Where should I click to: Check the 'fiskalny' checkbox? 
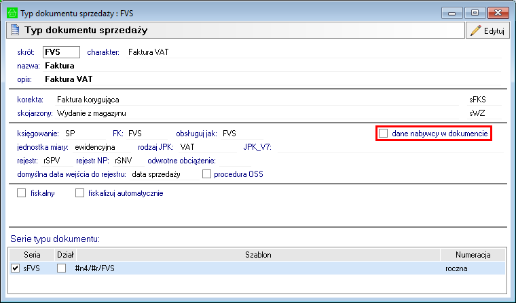pyautogui.click(x=20, y=193)
